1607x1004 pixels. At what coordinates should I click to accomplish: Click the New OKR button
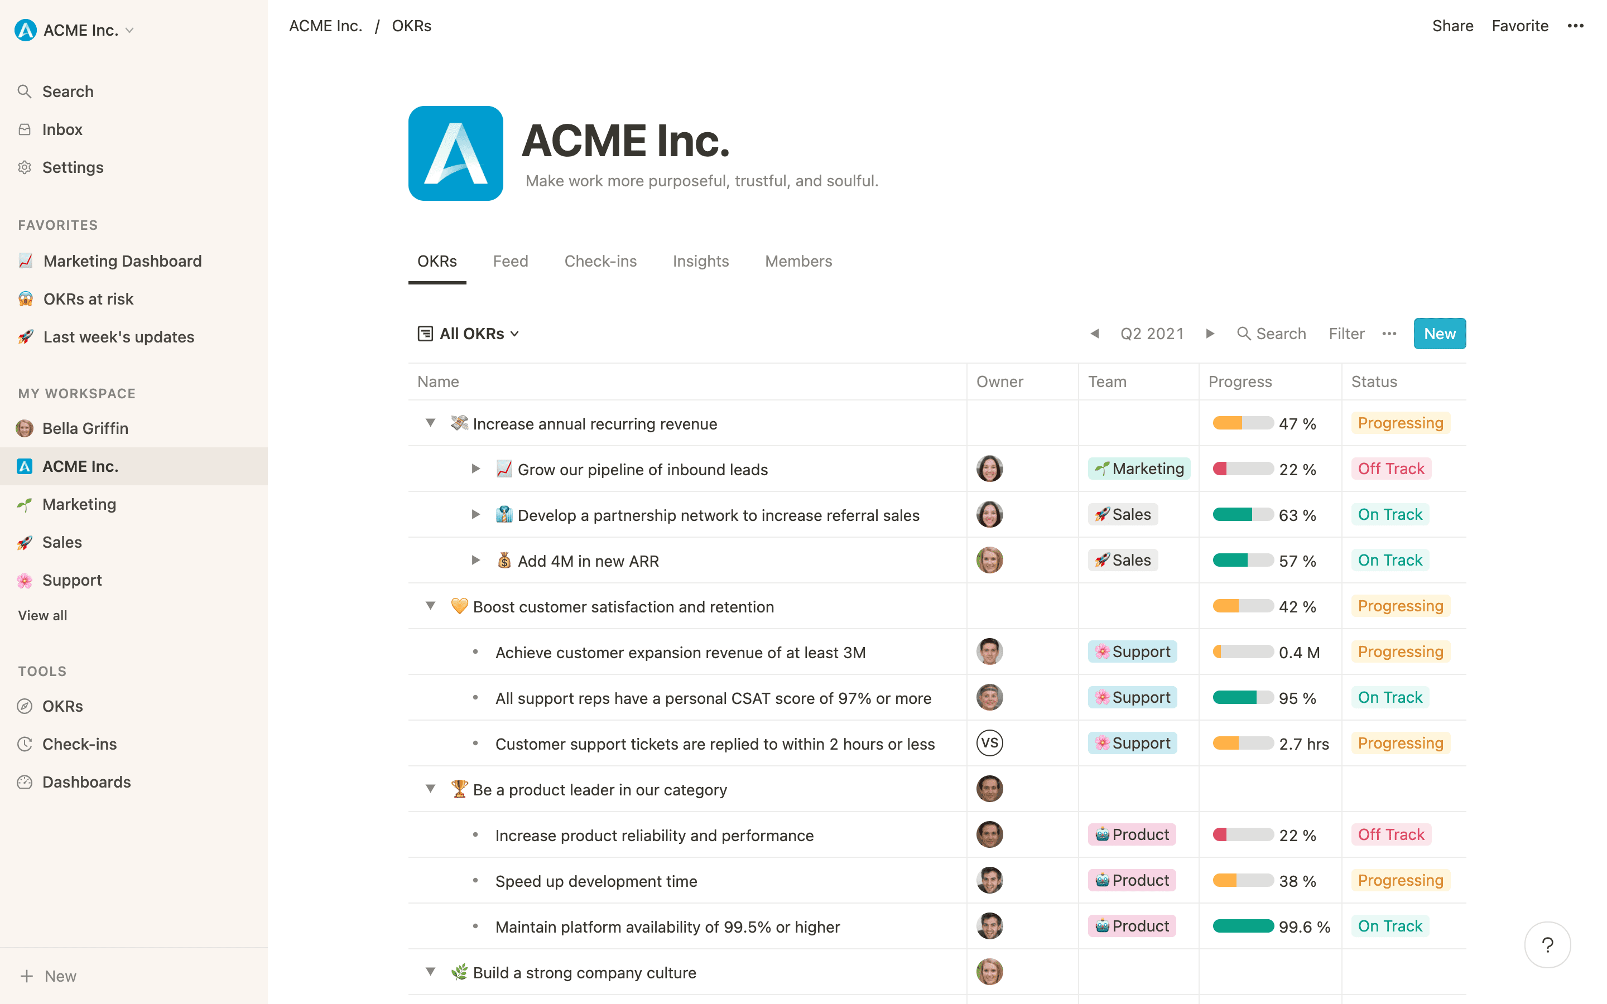pyautogui.click(x=1438, y=333)
